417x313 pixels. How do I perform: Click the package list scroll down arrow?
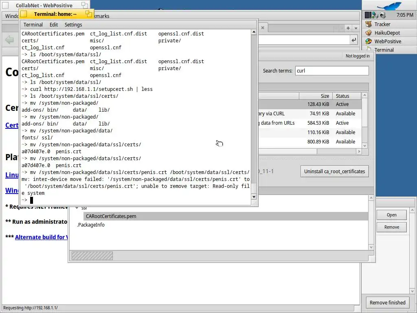coord(364,145)
